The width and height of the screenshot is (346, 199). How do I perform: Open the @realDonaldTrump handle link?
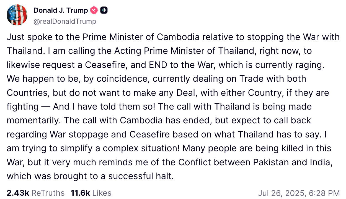[65, 21]
